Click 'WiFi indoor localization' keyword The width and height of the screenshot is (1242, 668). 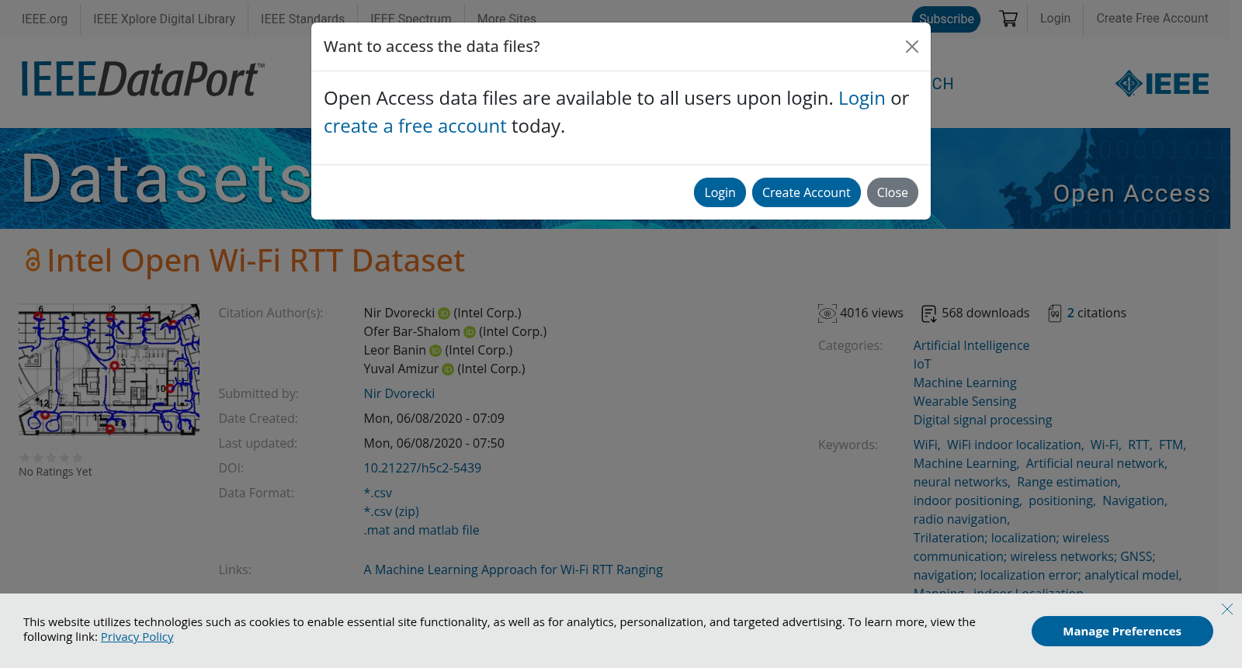point(1014,445)
